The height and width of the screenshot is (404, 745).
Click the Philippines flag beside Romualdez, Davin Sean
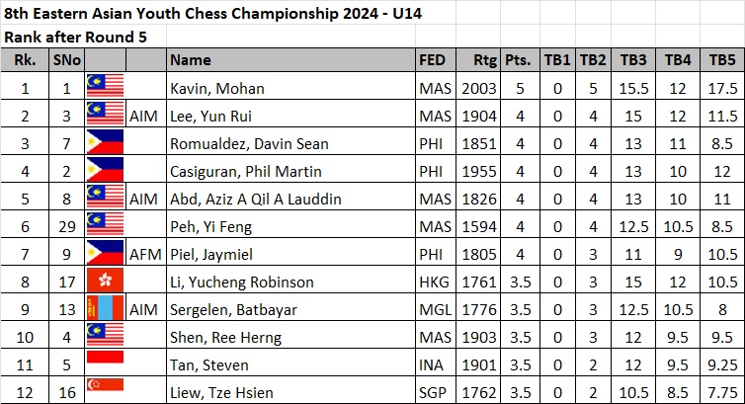tap(105, 143)
